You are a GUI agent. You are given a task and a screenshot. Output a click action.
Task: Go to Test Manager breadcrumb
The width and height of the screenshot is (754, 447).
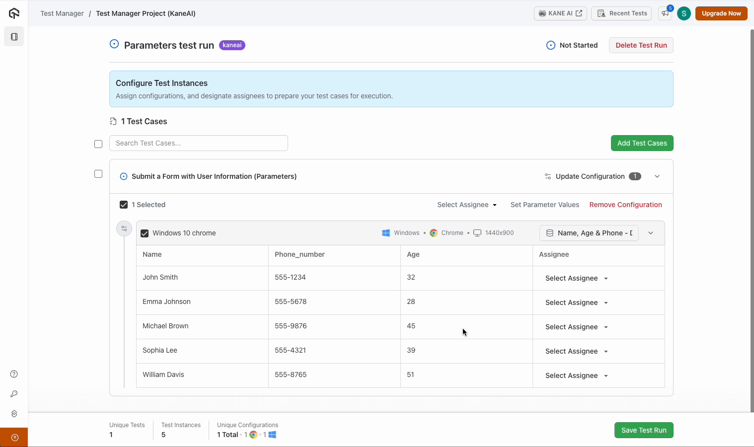(62, 13)
